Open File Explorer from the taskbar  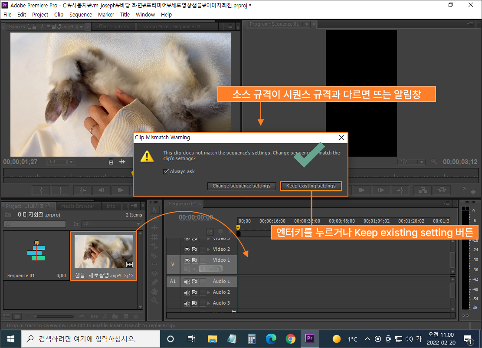[x=212, y=339]
